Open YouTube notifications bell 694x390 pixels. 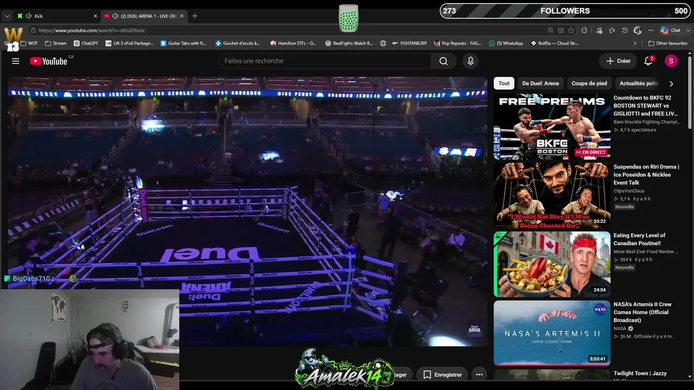[x=648, y=61]
